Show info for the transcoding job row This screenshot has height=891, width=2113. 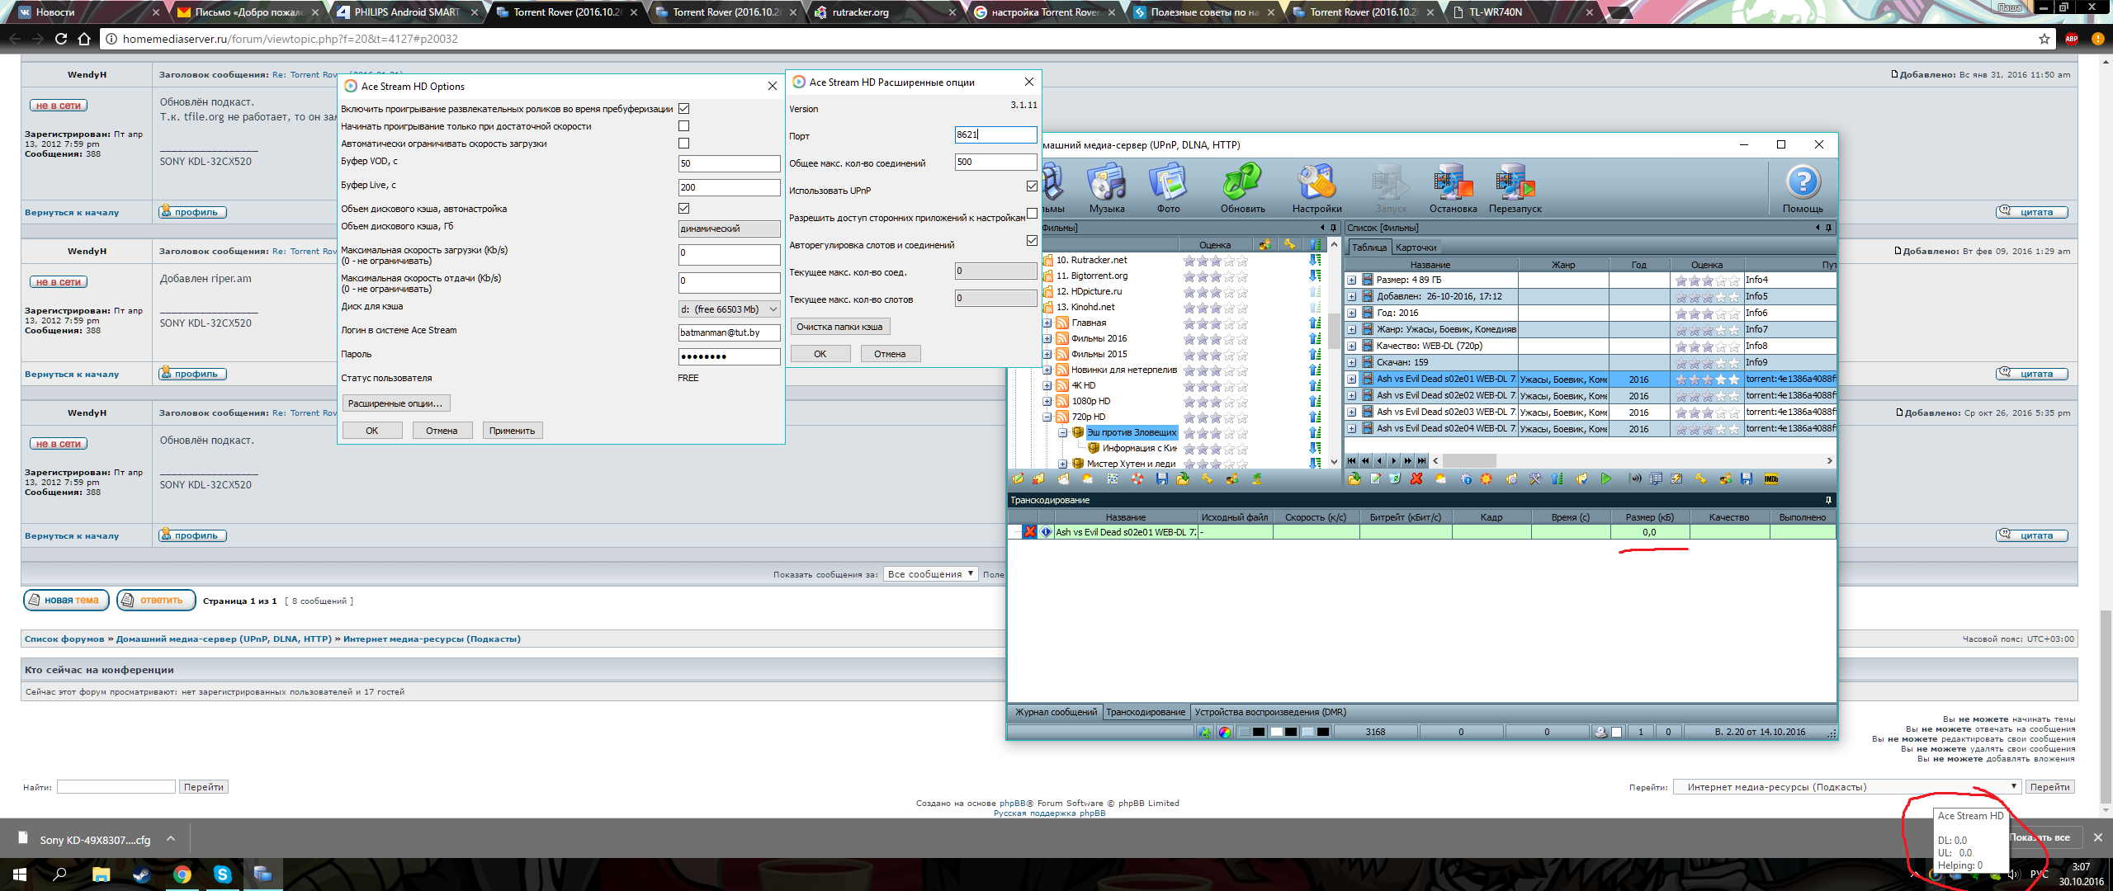point(1046,532)
